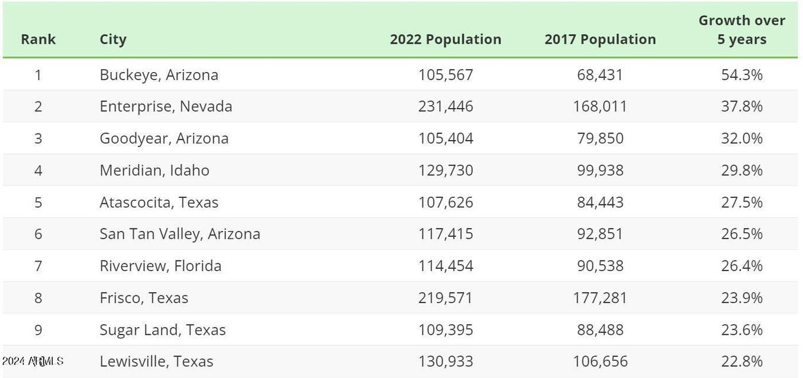Click Frisco, Texas in the list

144,298
